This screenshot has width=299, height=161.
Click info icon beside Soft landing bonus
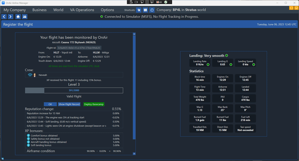coord(29,145)
